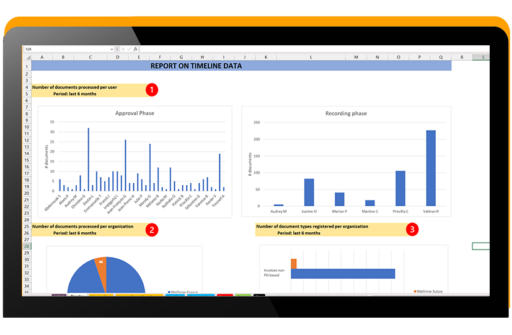Screen dimensions: 512x335
Task: Click the Select All corner triangle
Action: coord(28,58)
